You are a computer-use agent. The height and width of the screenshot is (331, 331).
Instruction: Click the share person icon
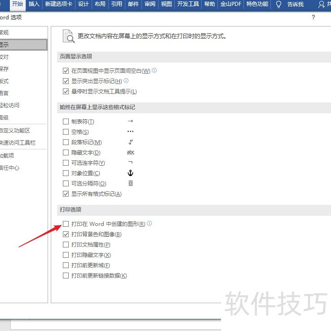click(x=321, y=4)
